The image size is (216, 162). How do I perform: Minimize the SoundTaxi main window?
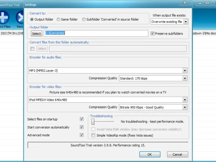[200, 3]
